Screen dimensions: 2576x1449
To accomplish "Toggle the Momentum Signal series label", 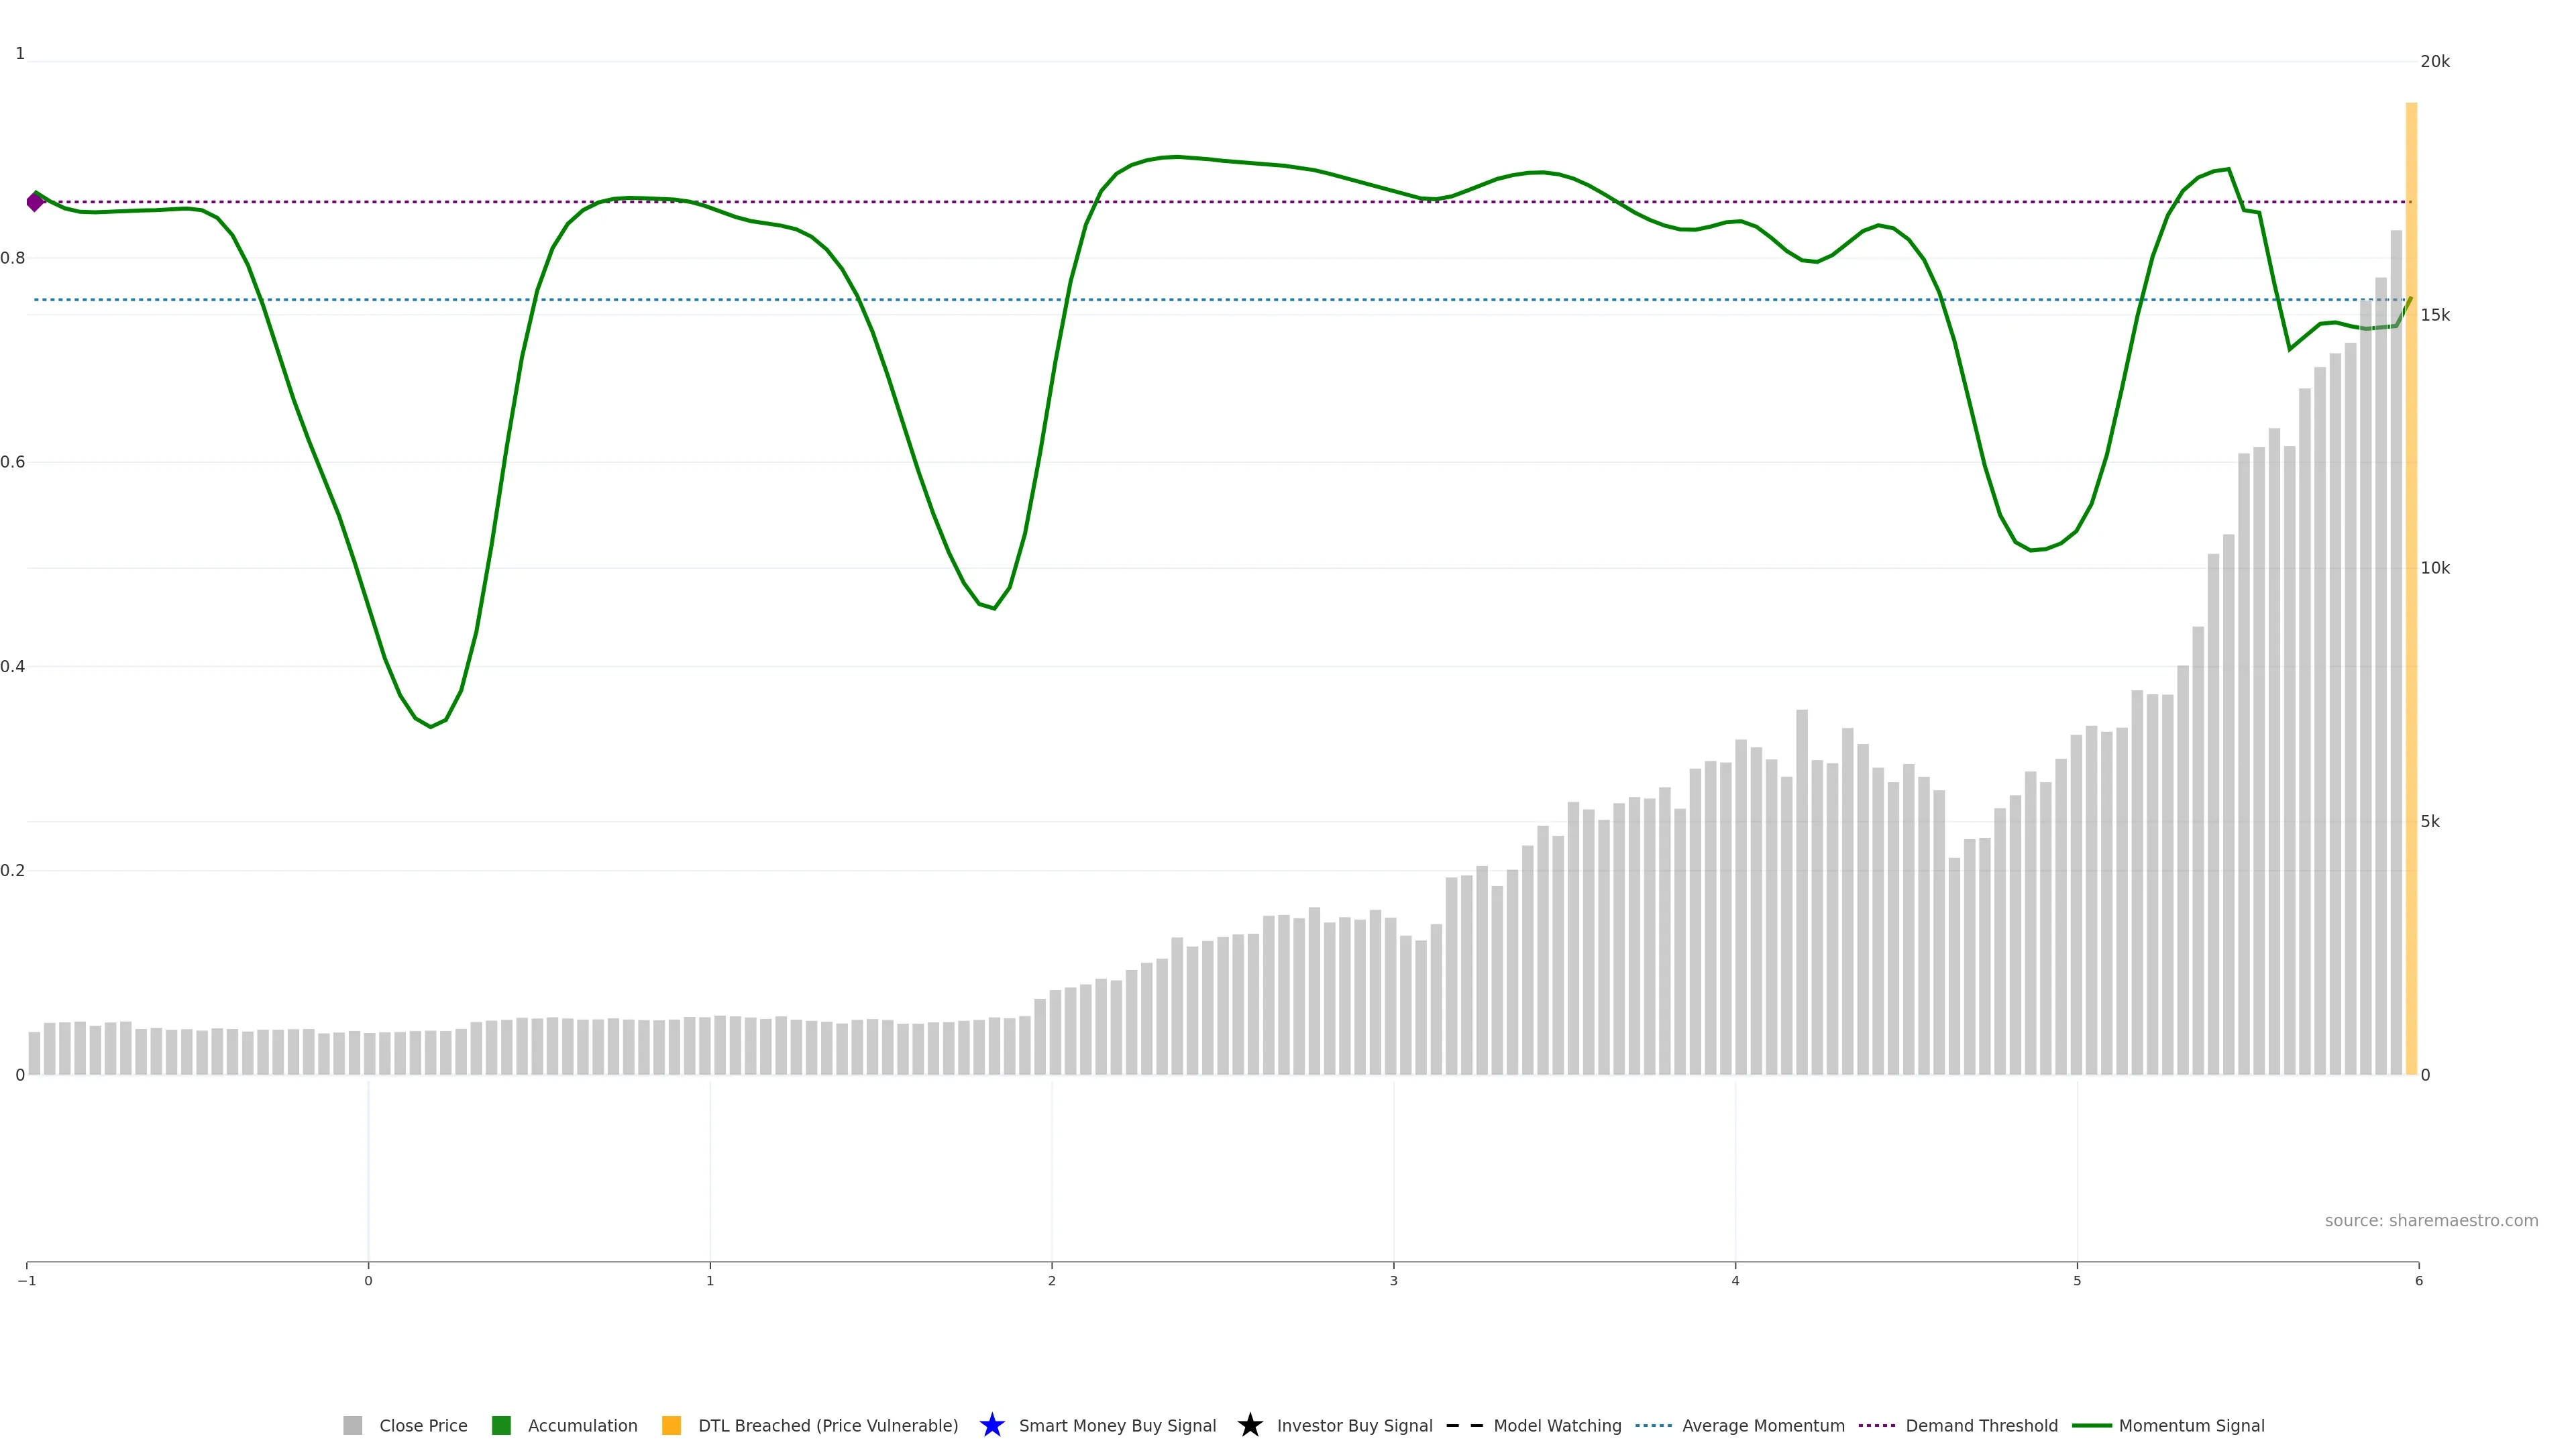I will click(2191, 1425).
